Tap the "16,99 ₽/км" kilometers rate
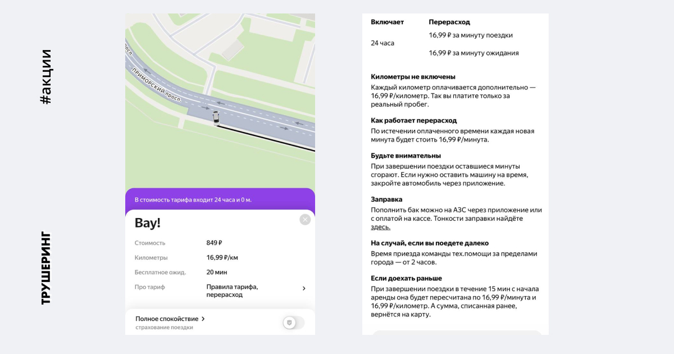This screenshot has height=354, width=674. (x=222, y=257)
